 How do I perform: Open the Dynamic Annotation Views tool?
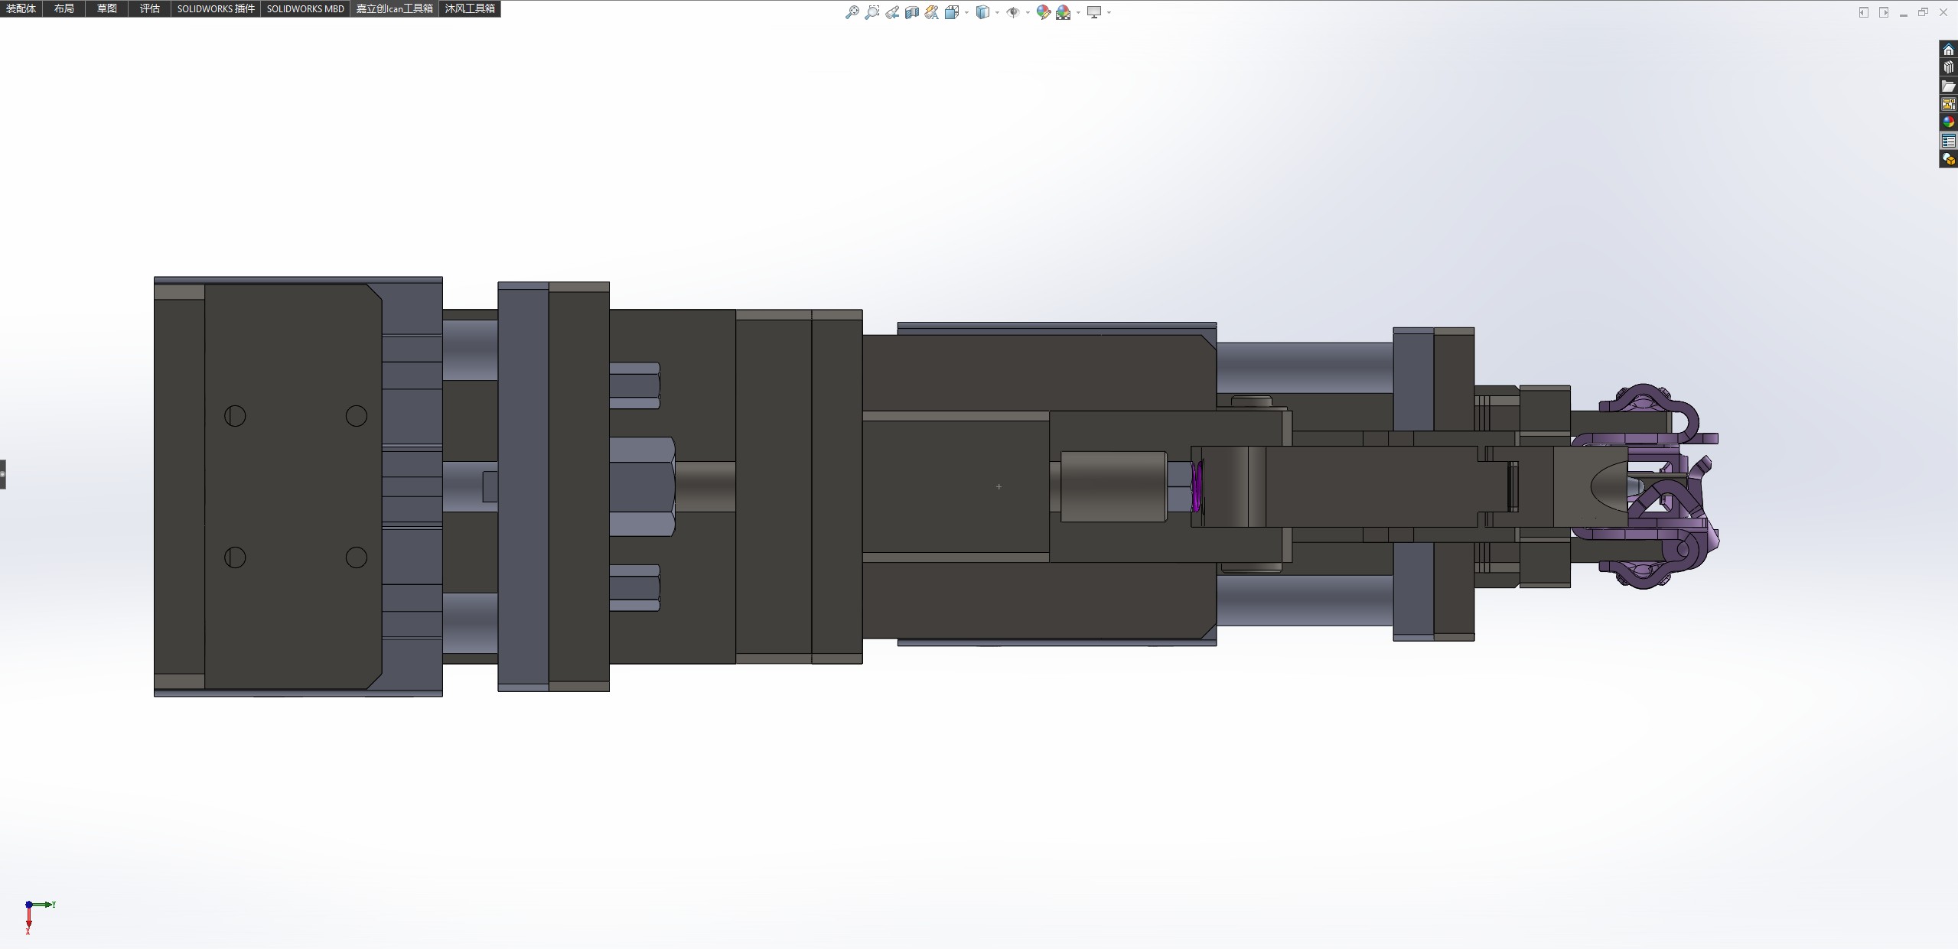click(932, 12)
